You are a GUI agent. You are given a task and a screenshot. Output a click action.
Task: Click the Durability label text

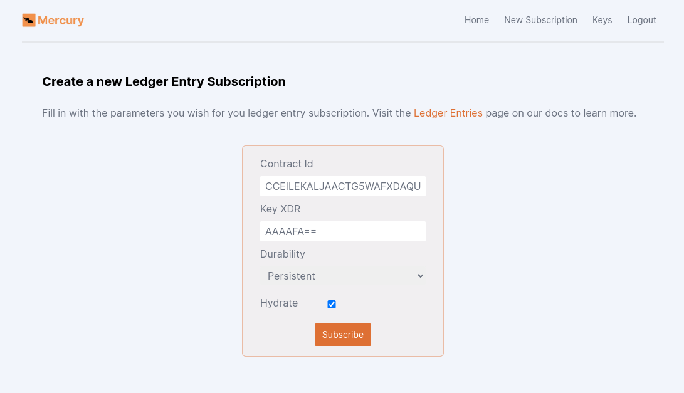(282, 254)
